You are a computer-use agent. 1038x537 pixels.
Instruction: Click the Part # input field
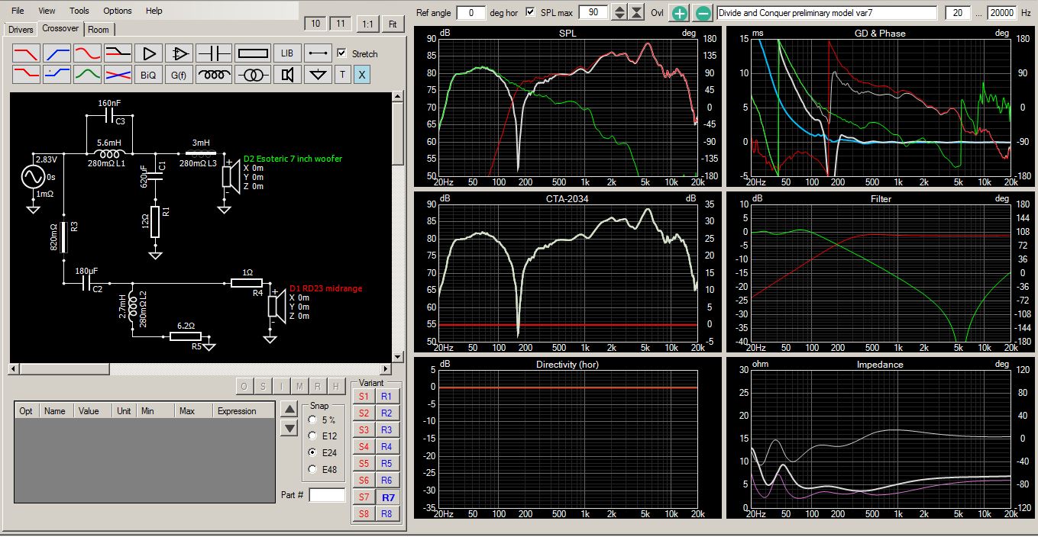(x=327, y=495)
